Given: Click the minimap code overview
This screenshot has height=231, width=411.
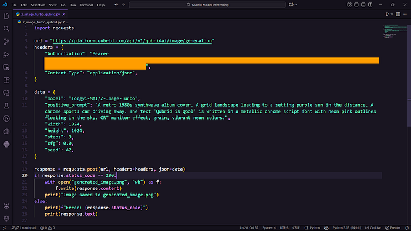Looking at the screenshot, I should [395, 32].
